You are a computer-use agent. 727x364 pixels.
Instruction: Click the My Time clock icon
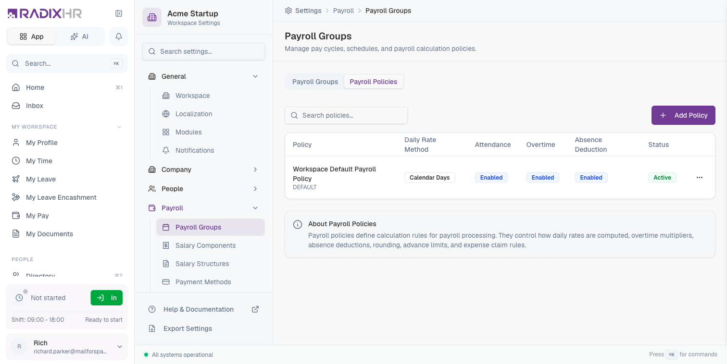[16, 161]
